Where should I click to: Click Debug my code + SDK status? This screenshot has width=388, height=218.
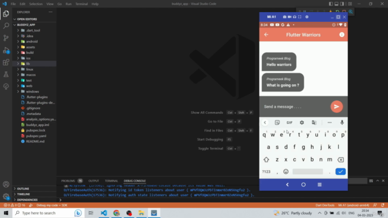coord(52,205)
